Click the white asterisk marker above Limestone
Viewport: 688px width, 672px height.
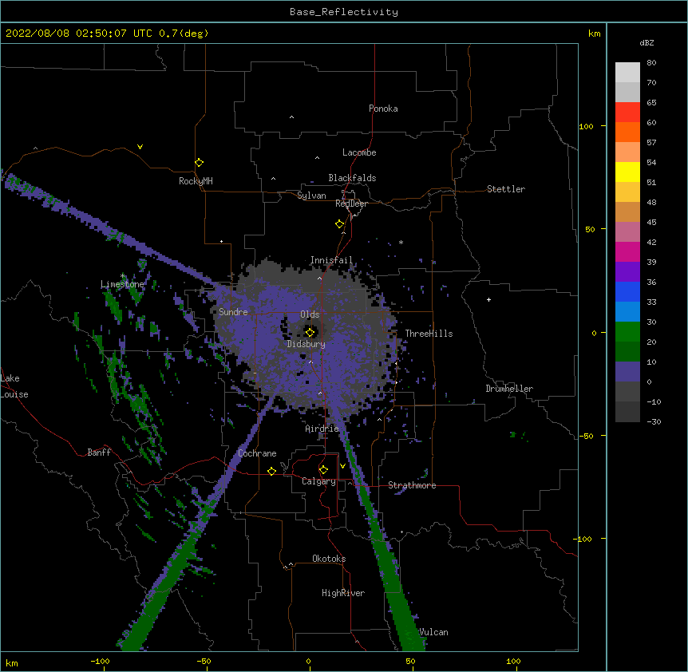pyautogui.click(x=123, y=276)
